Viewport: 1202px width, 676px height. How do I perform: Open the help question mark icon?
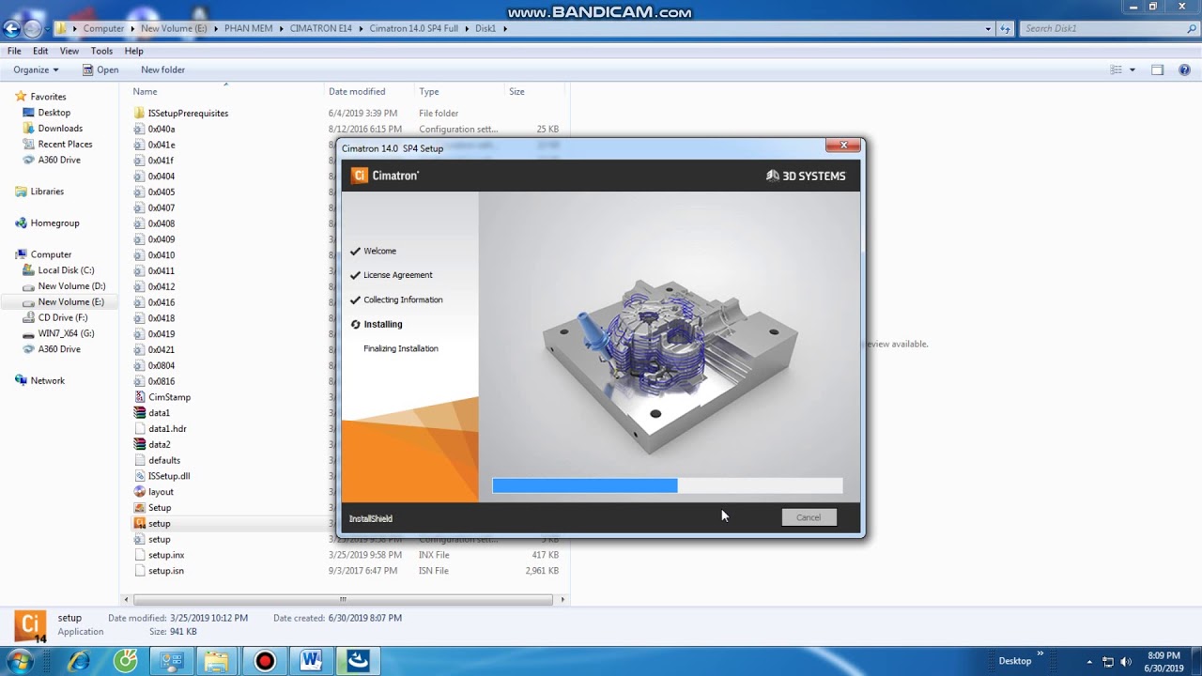[1184, 69]
